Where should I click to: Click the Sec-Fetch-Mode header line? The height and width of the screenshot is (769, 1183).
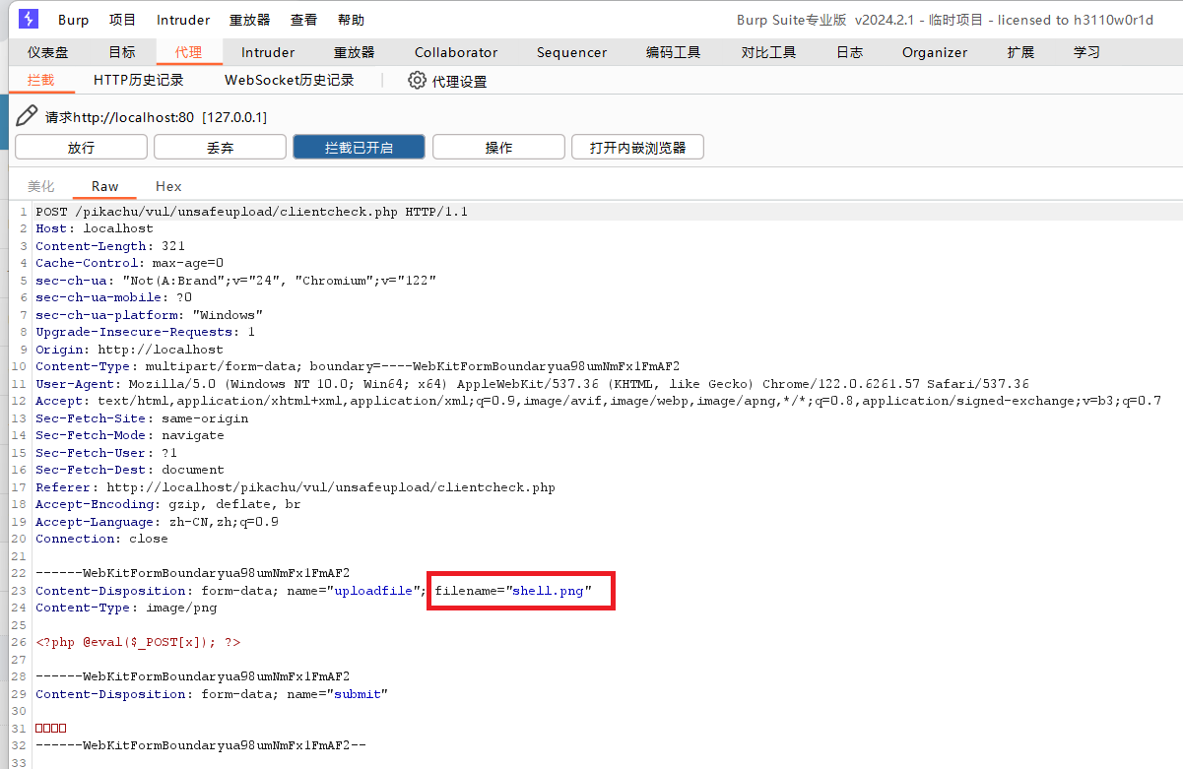tap(130, 435)
